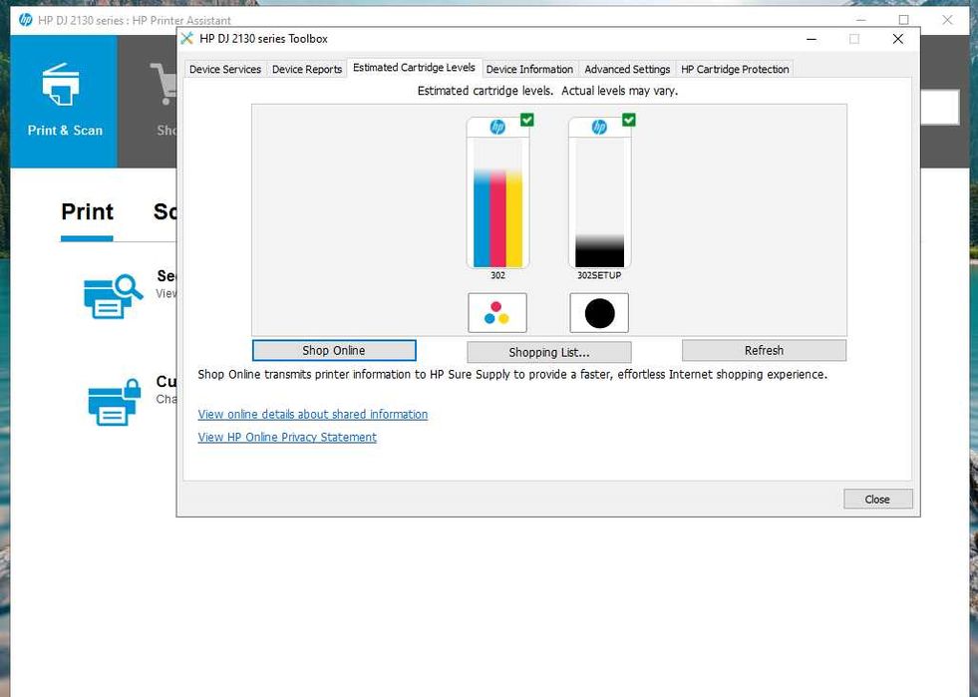The height and width of the screenshot is (697, 978).
Task: Close the Toolbox dialog with the Close button
Action: point(877,500)
